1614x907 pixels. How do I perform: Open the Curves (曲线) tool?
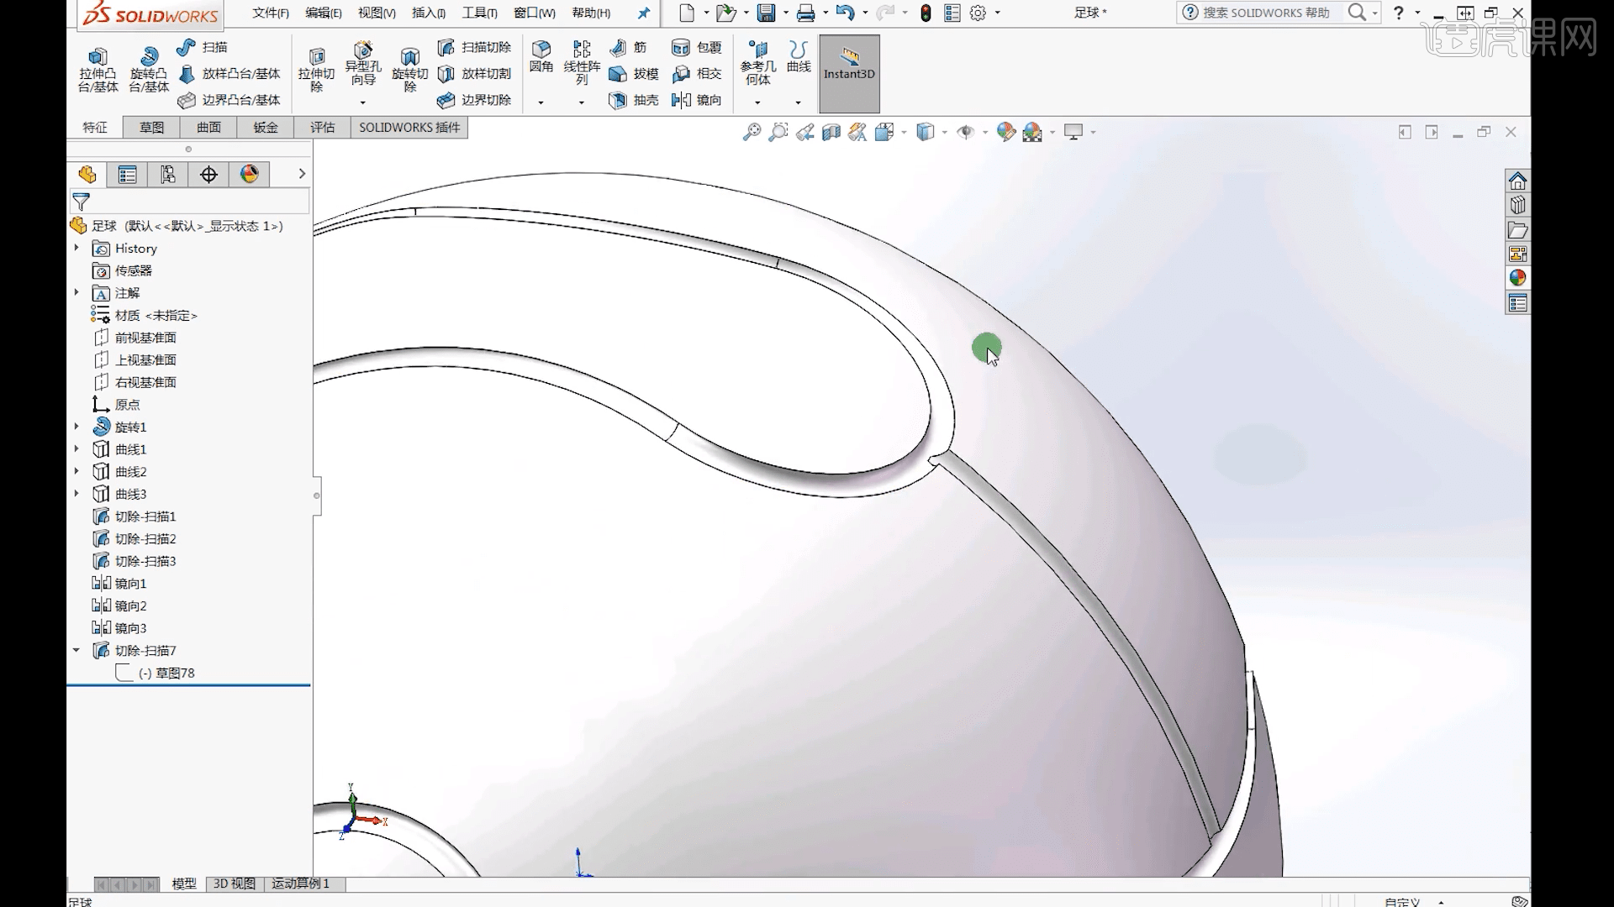798,57
